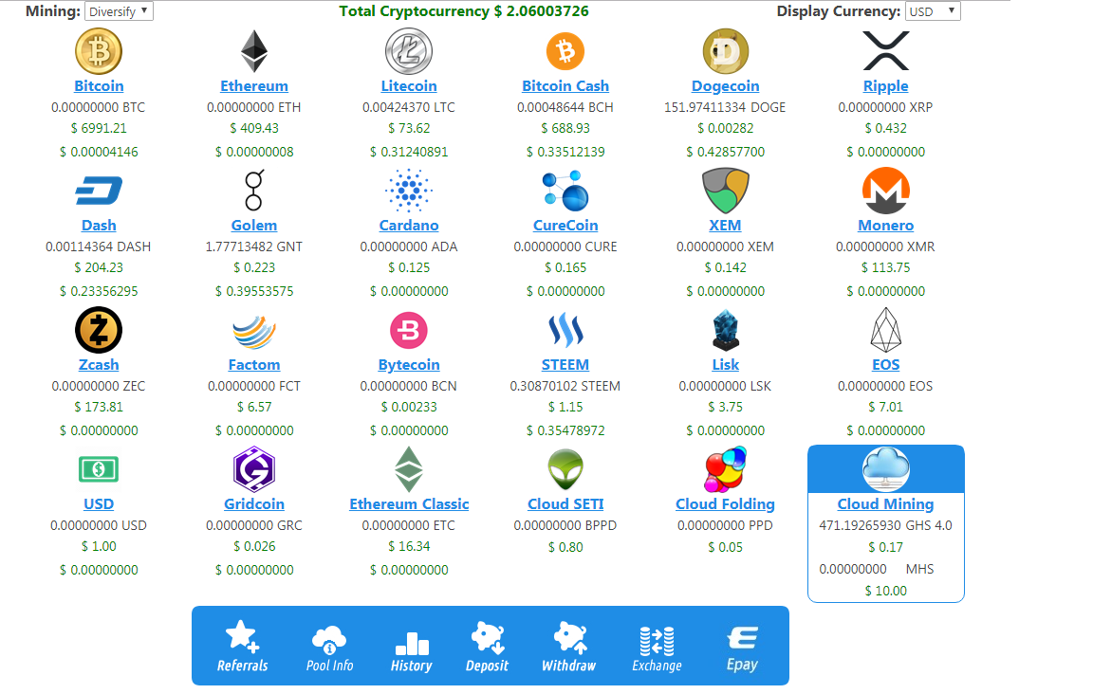Click the Ripple X logo icon
This screenshot has width=1093, height=694.
tap(885, 51)
